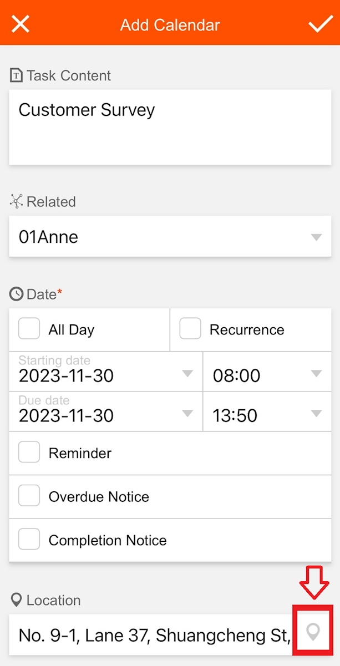Viewport: 340px width, 666px height.
Task: Check the Recurrence checkbox
Action: point(190,329)
